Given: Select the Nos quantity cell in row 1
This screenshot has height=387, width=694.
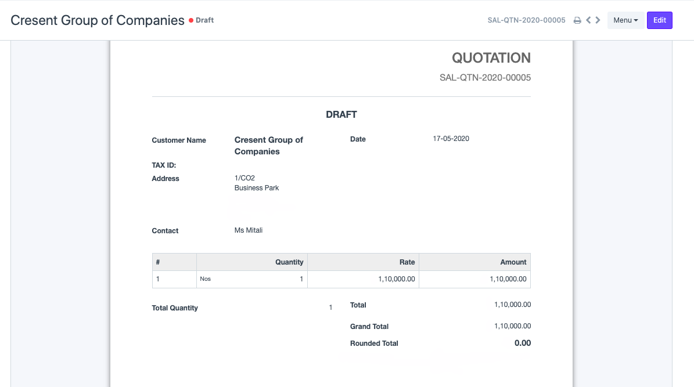Looking at the screenshot, I should tap(251, 279).
